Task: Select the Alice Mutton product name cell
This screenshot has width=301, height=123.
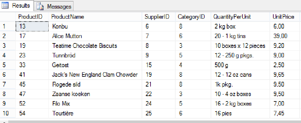Action: coord(95,36)
